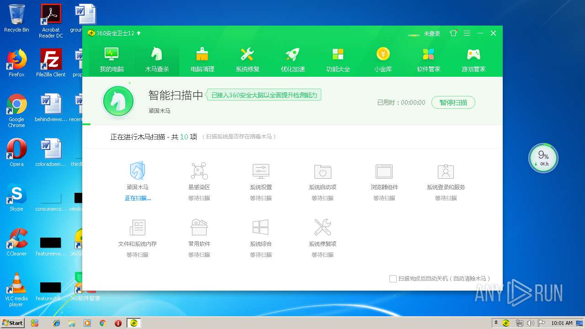Click the 常用软件 scan item icon
This screenshot has height=329, width=585.
(x=199, y=228)
